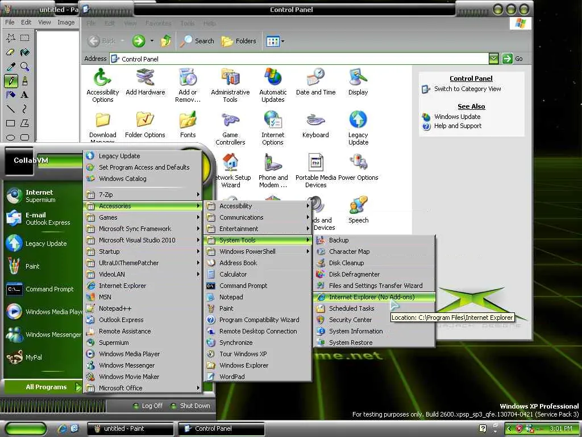Viewport: 582px width, 437px height.
Task: Open Administrative Tools icon
Action: click(230, 85)
